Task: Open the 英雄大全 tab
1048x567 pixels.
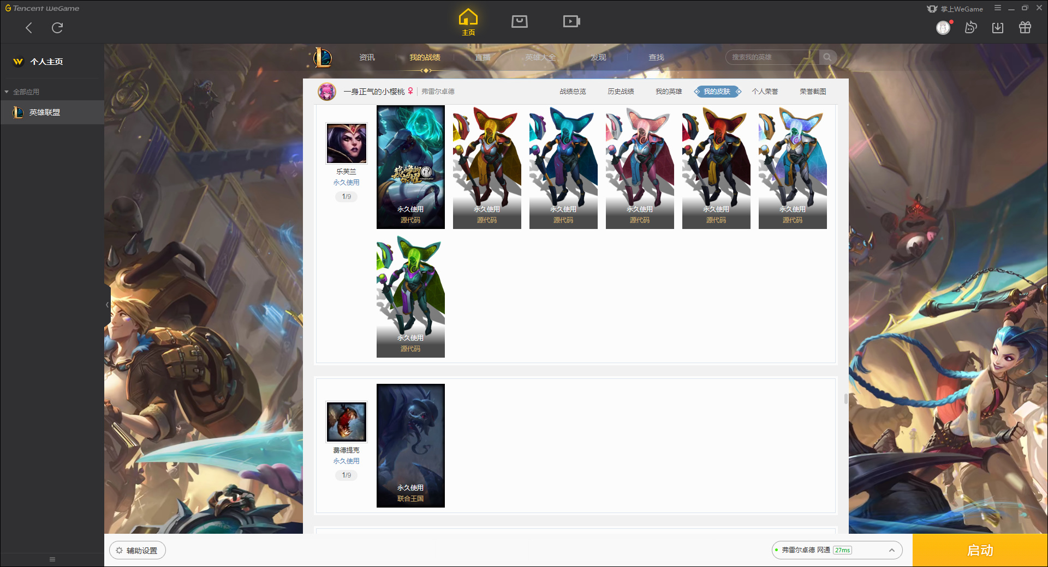Action: (540, 57)
